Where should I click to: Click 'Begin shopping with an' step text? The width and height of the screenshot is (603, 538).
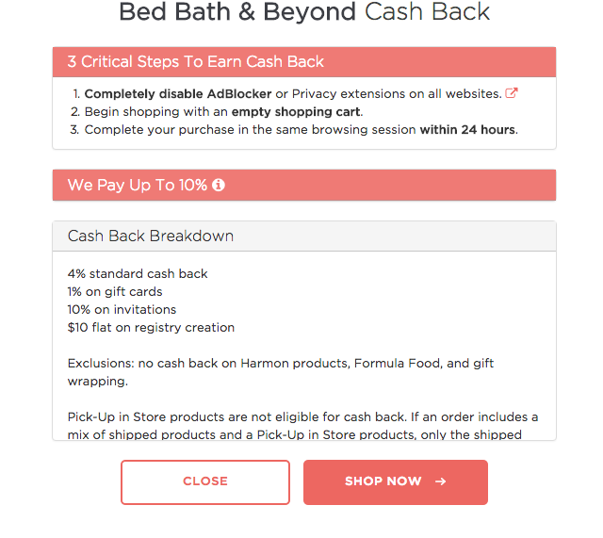pyautogui.click(x=156, y=111)
